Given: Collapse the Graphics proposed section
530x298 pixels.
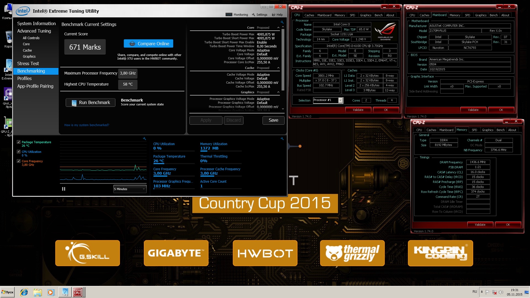Looking at the screenshot, I should (278, 92).
